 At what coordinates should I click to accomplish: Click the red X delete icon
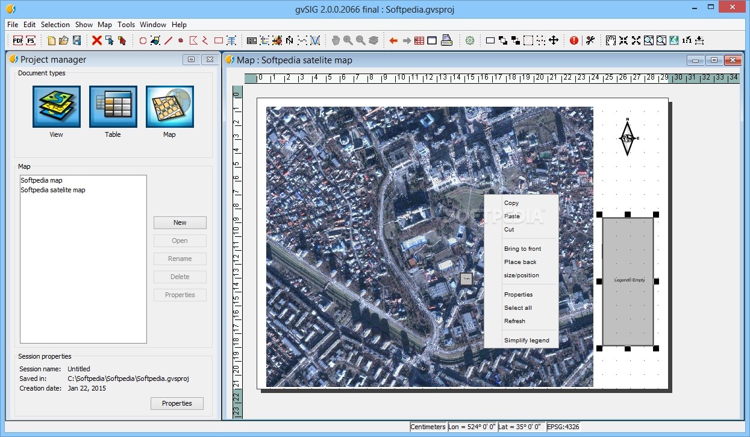(96, 40)
